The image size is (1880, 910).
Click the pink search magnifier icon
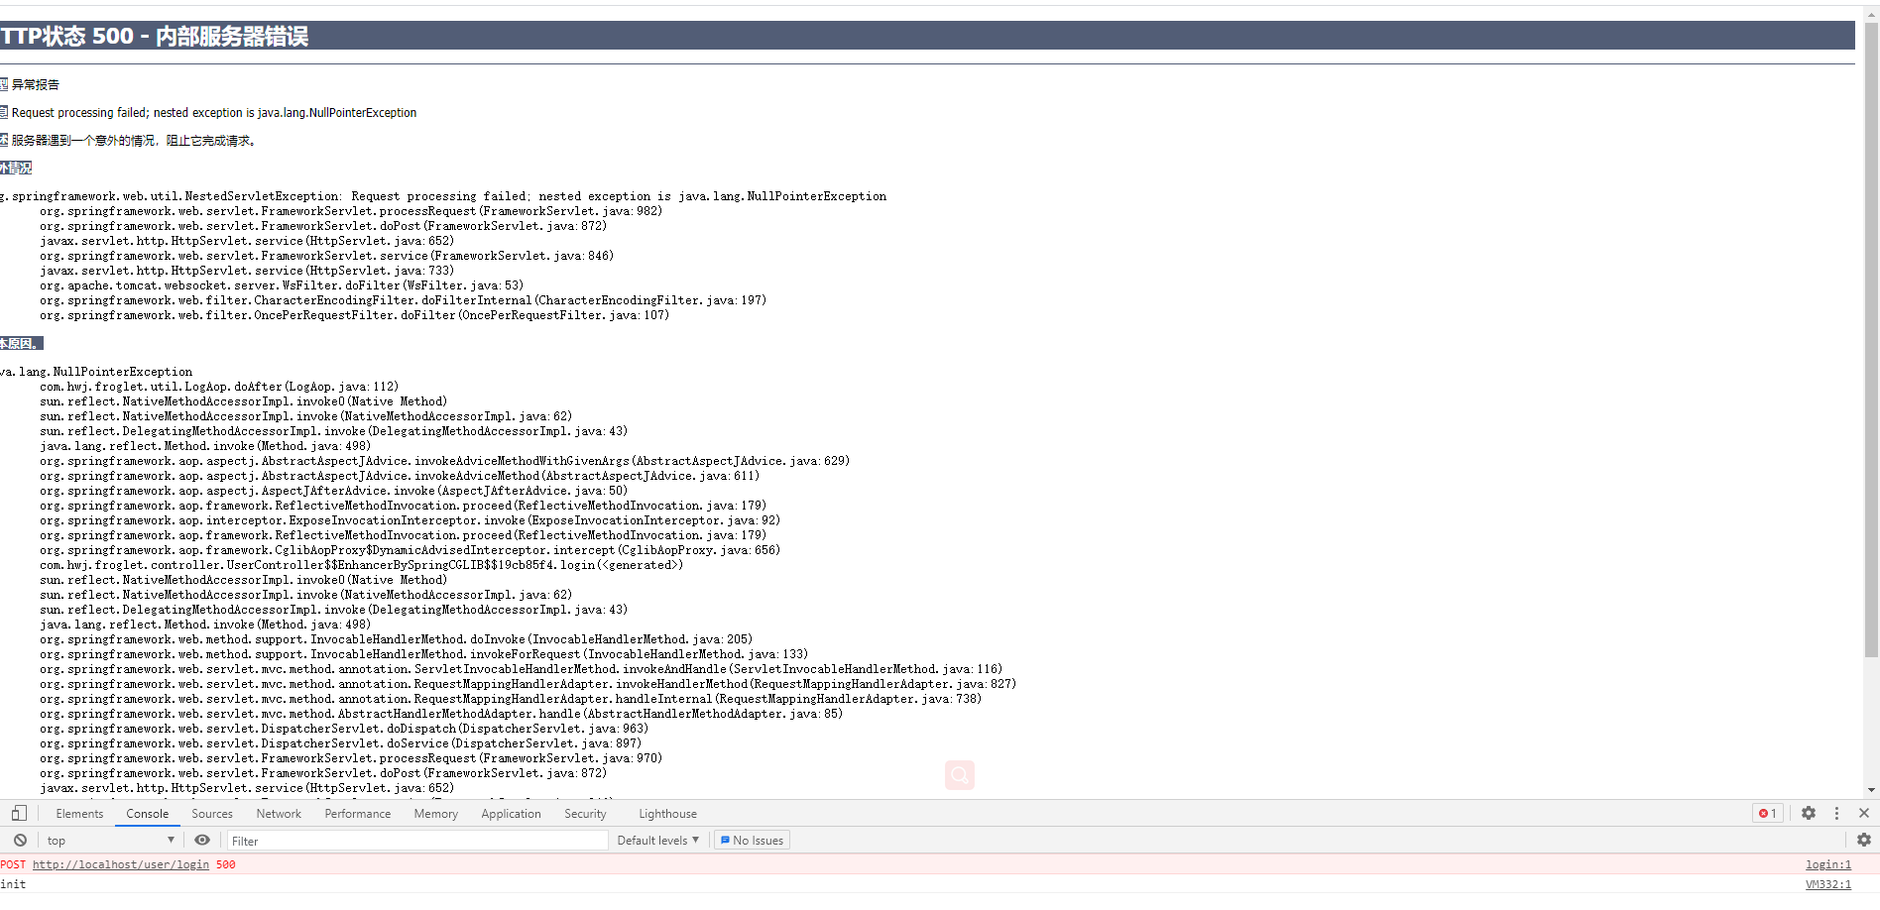tap(959, 774)
